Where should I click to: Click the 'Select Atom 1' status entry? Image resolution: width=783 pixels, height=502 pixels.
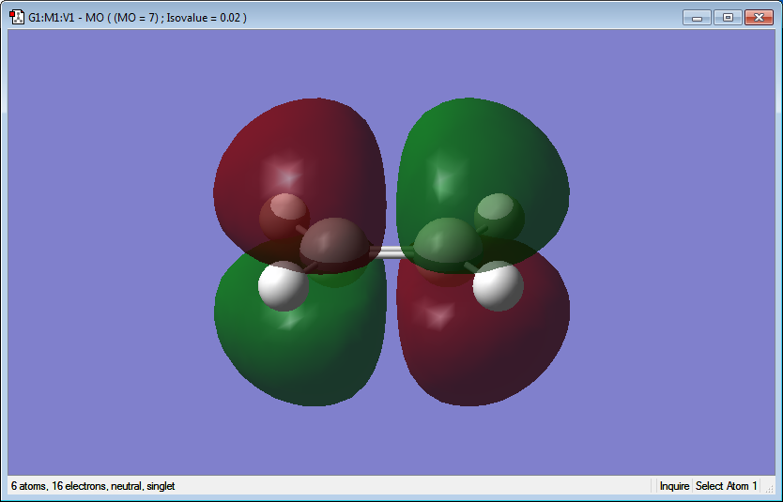pyautogui.click(x=726, y=486)
